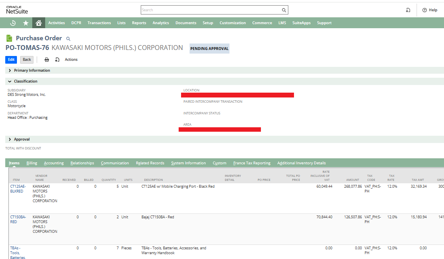The width and height of the screenshot is (444, 259).
Task: Switch to the France Tax Reporting tab
Action: point(252,163)
